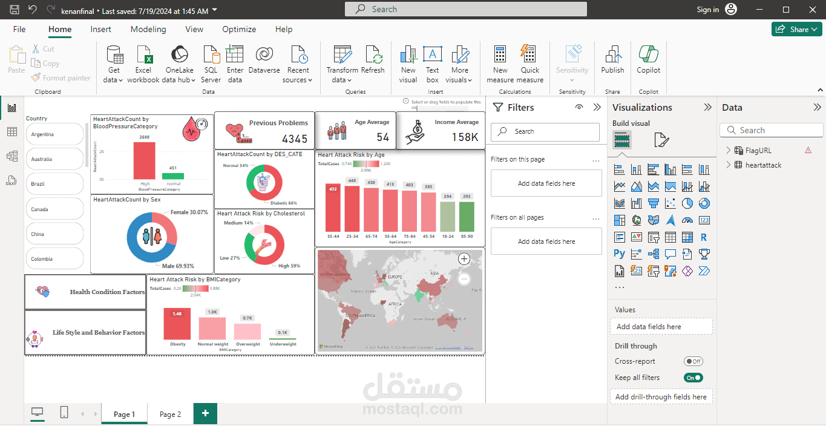Screen dimensions: 826x426
Task: Click the SQL Server button
Action: tap(211, 64)
